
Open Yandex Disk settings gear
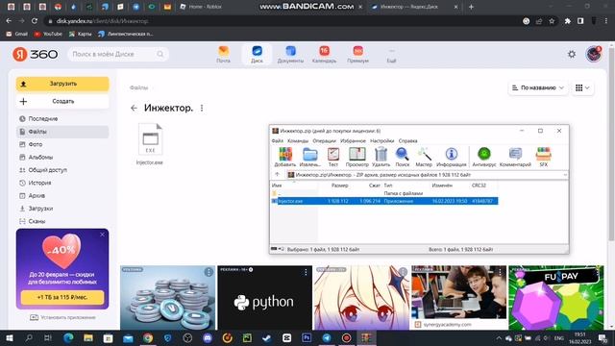coord(572,54)
